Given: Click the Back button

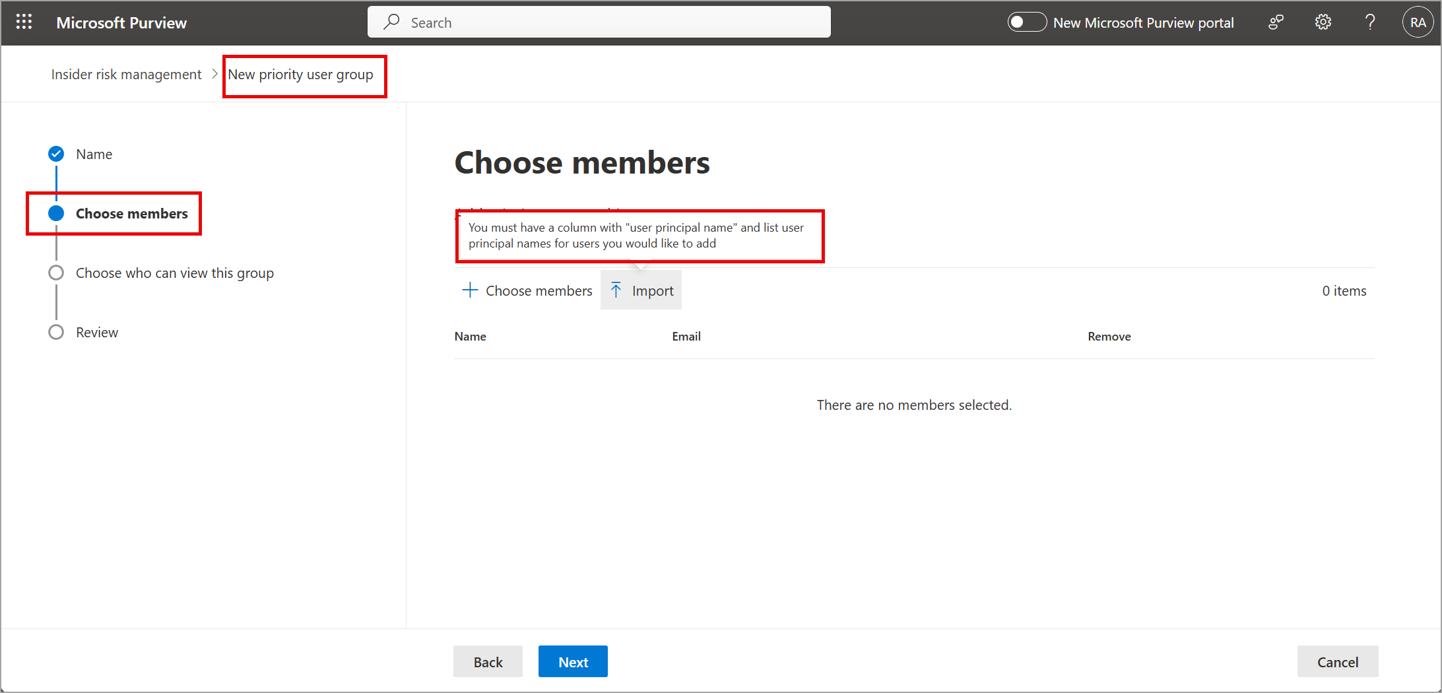Looking at the screenshot, I should (488, 661).
